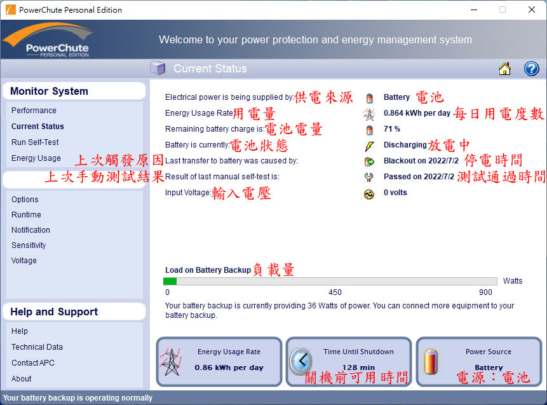Click the 'Blackout on 2022/7/2' text
The height and width of the screenshot is (405, 547).
point(421,161)
